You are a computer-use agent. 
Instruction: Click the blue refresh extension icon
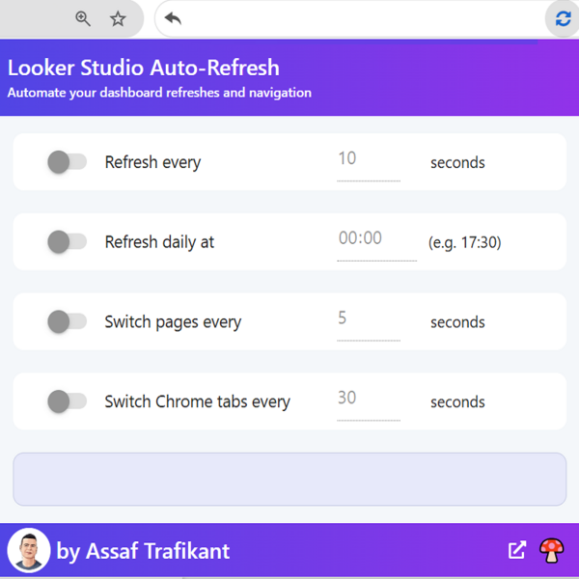pos(564,18)
